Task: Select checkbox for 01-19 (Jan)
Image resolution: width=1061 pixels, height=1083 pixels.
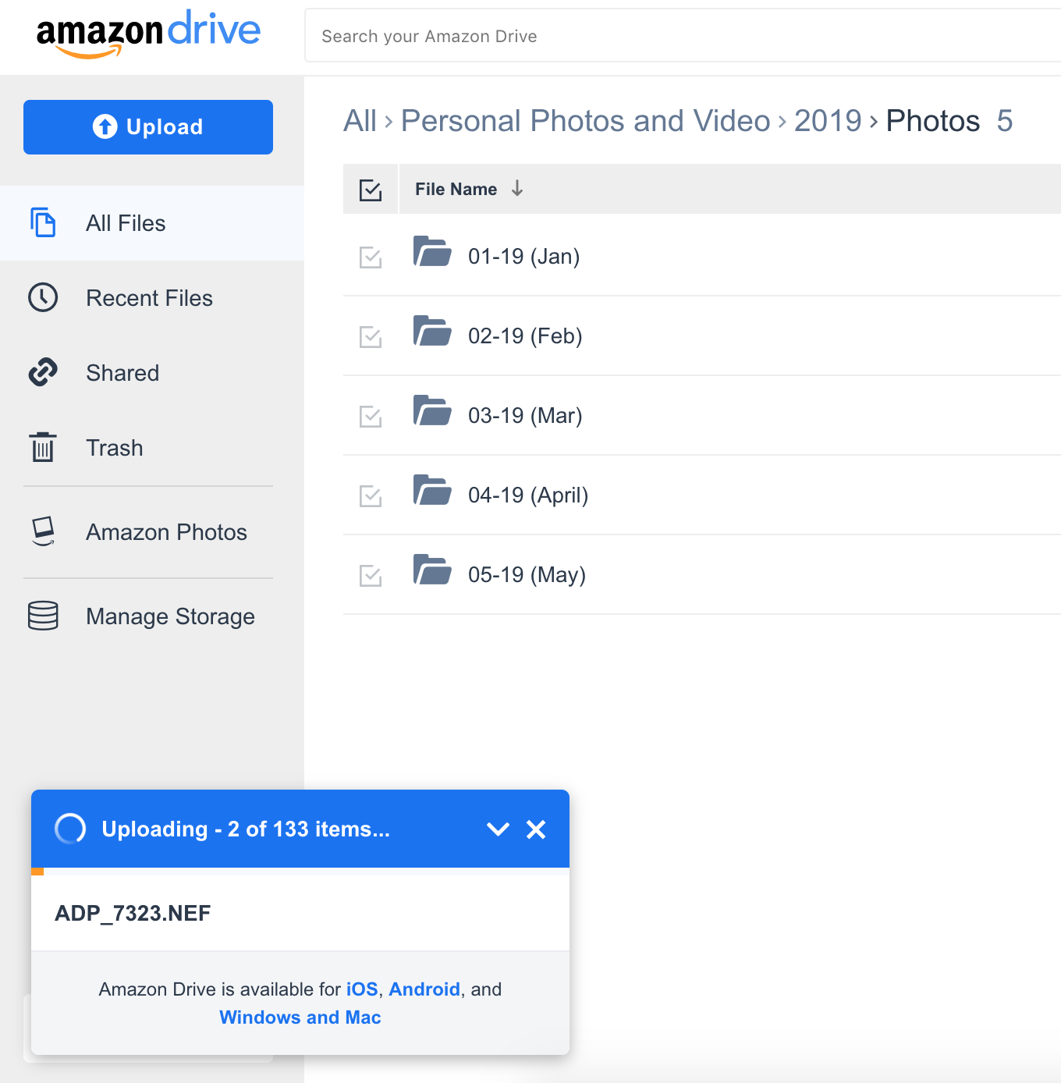Action: 371,257
